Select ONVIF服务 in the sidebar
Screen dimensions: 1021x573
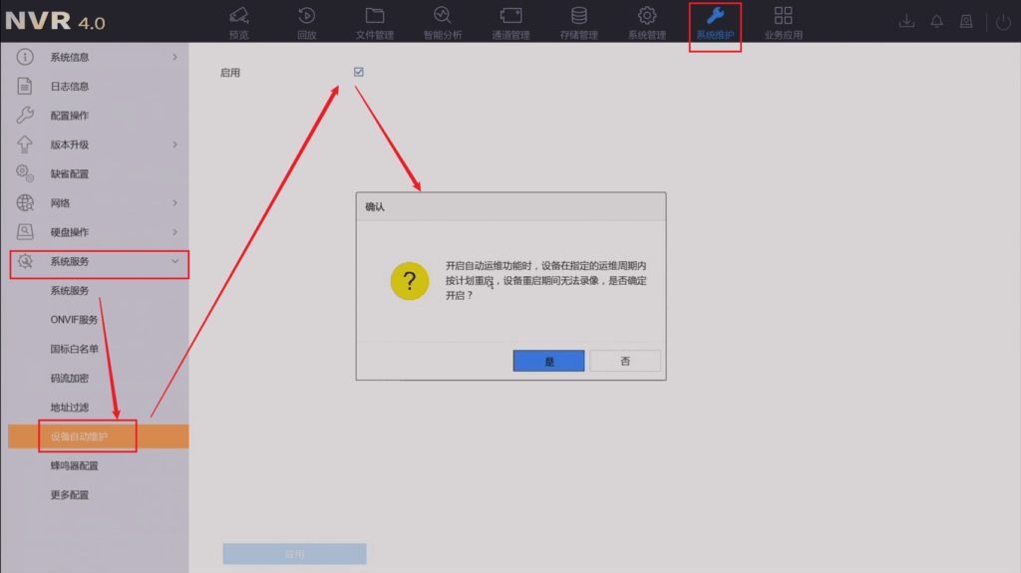click(75, 320)
